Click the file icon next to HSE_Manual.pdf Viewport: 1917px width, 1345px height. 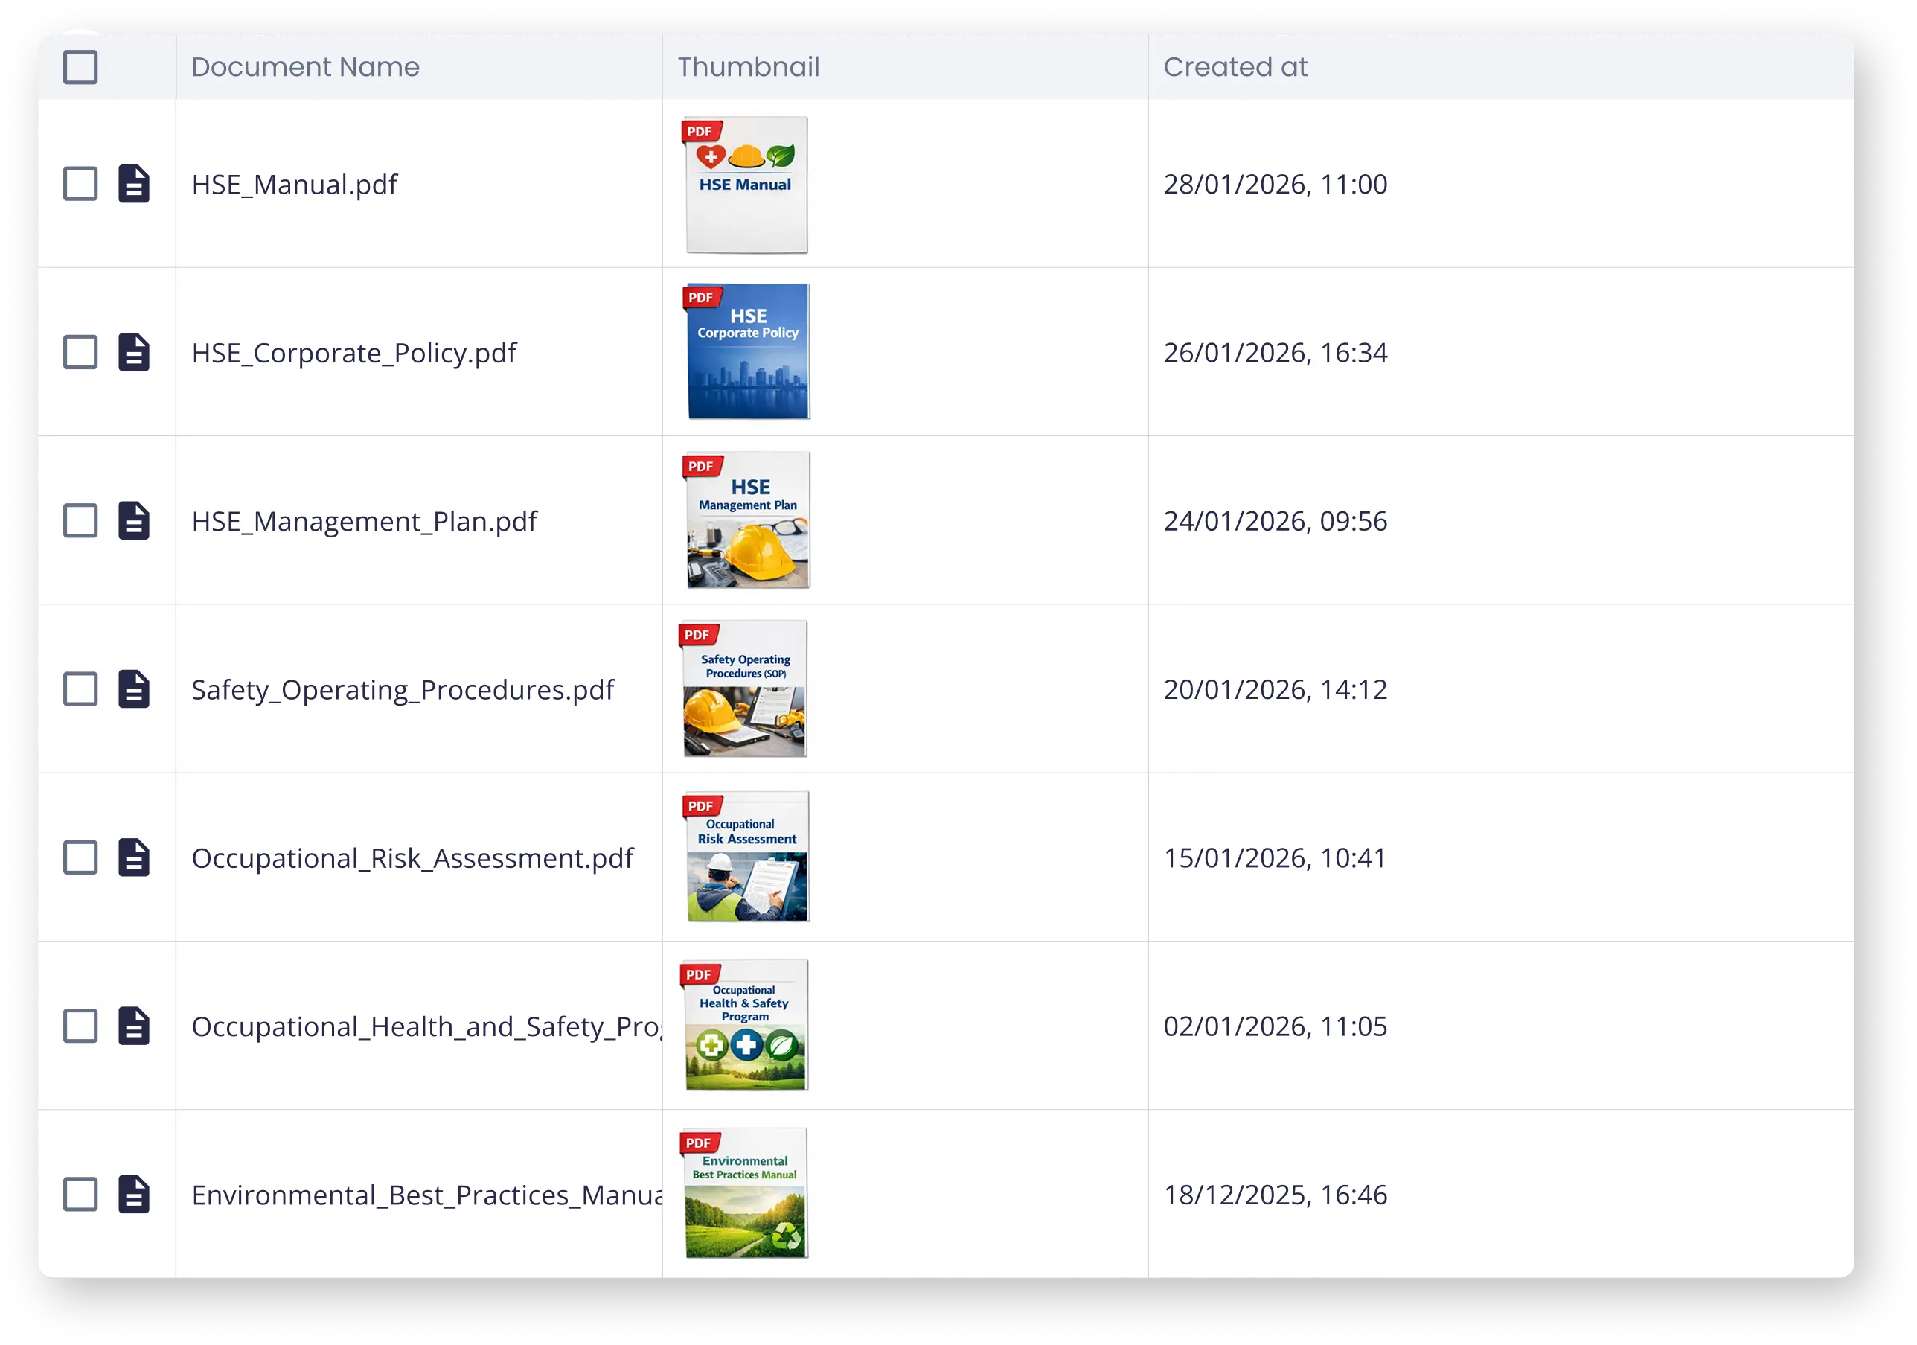tap(134, 184)
